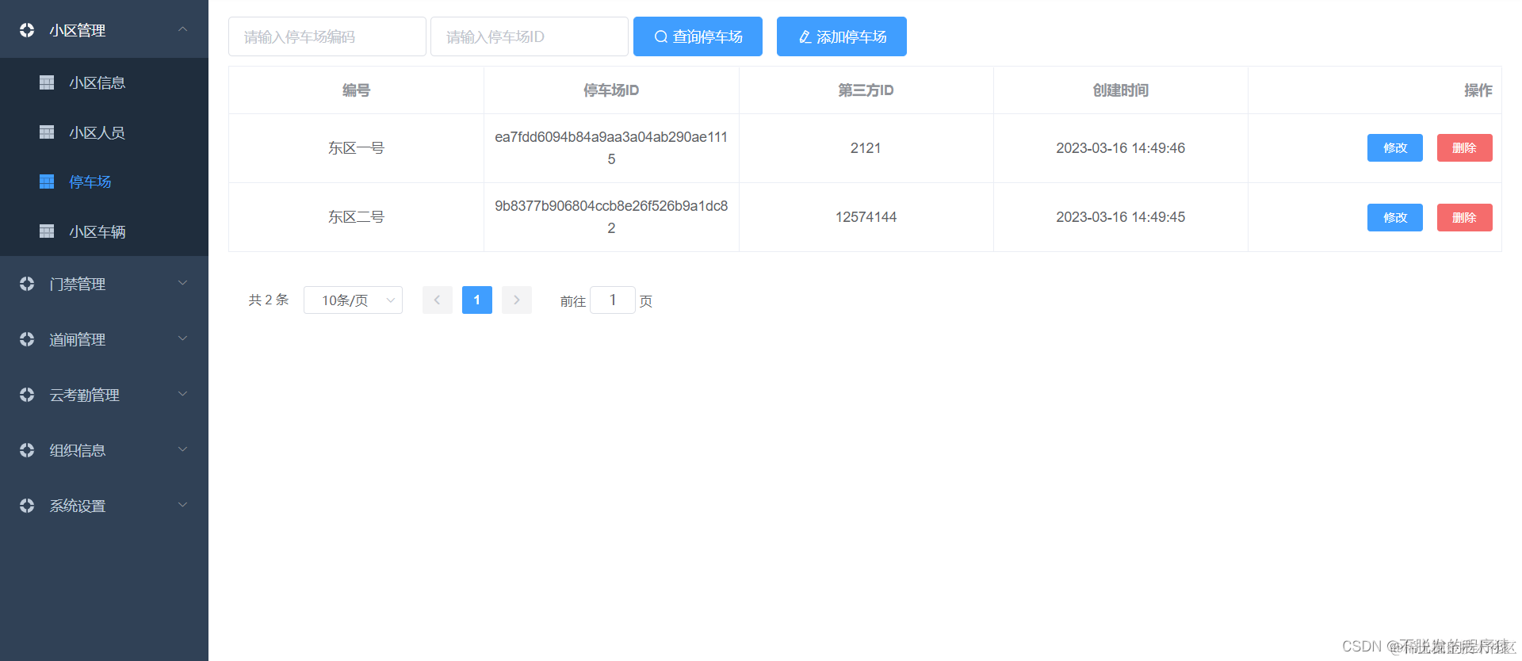Click the 编号 column header
This screenshot has width=1522, height=661.
[x=356, y=90]
